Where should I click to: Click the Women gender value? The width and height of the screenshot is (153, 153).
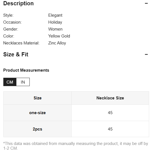tap(55, 29)
